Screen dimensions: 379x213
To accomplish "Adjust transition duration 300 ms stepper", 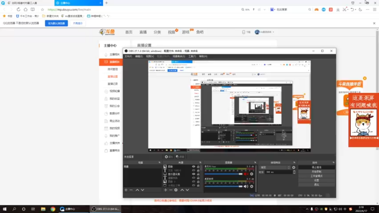I will (x=294, y=172).
